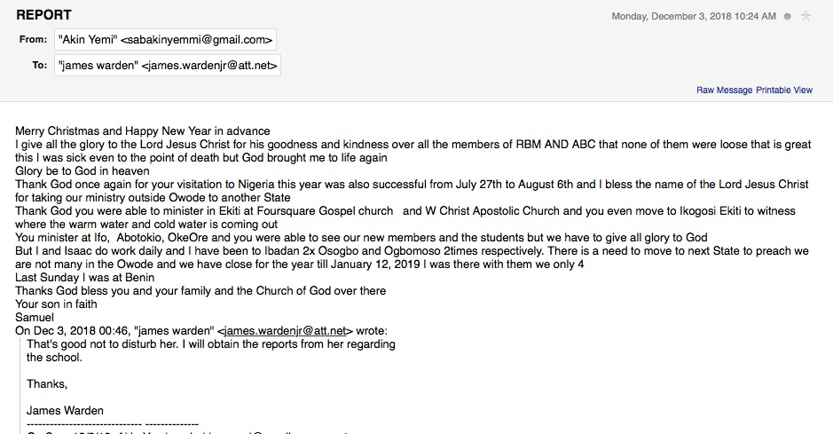This screenshot has height=434, width=833.
Task: Click the "Your son in faith" line
Action: (x=59, y=304)
